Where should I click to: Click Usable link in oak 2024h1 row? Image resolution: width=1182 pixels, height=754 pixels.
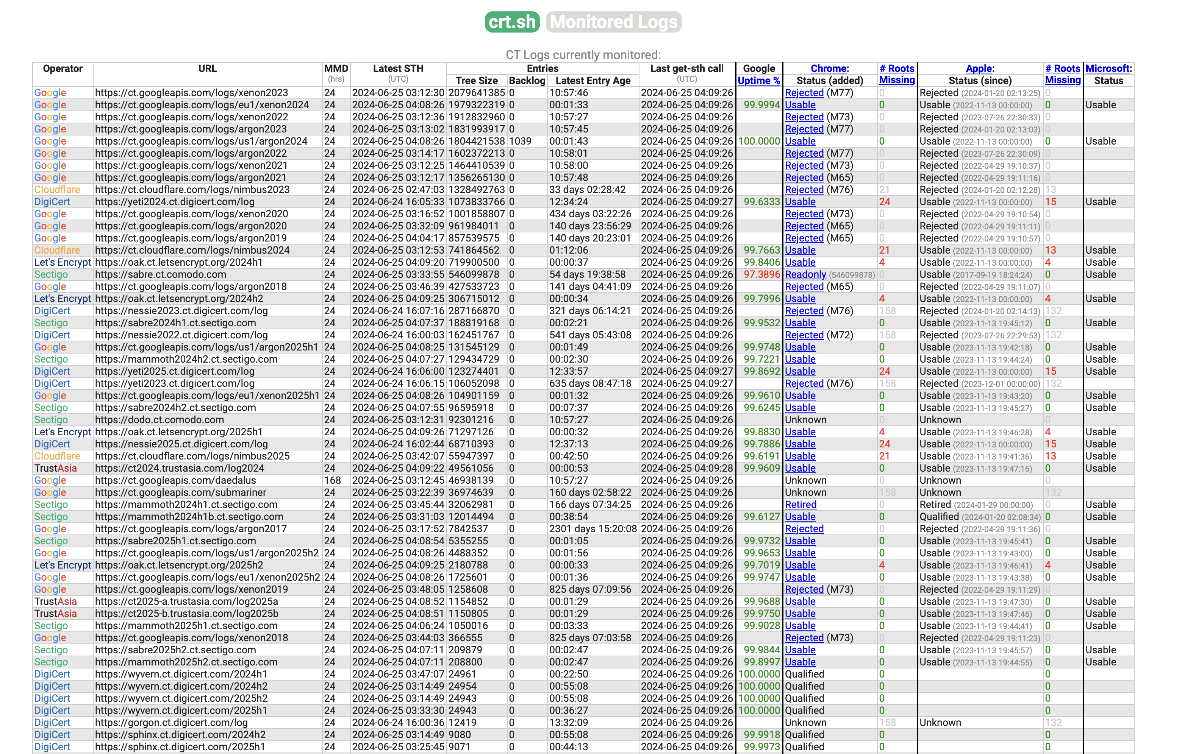coord(800,262)
